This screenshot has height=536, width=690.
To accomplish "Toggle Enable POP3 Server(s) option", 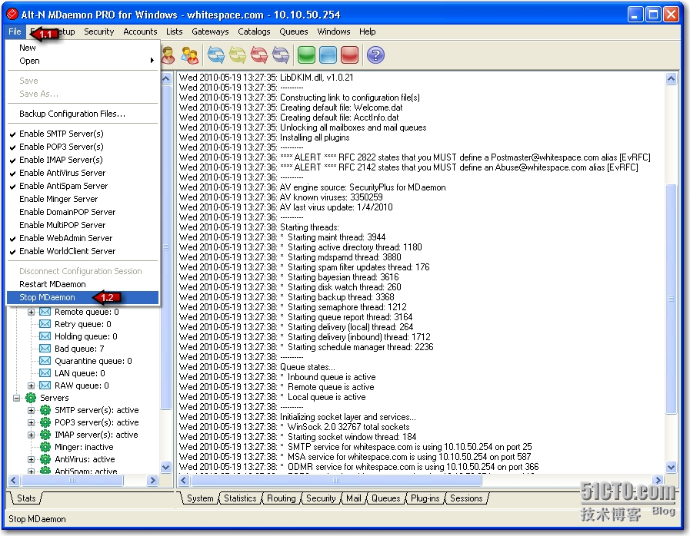I will (x=83, y=147).
